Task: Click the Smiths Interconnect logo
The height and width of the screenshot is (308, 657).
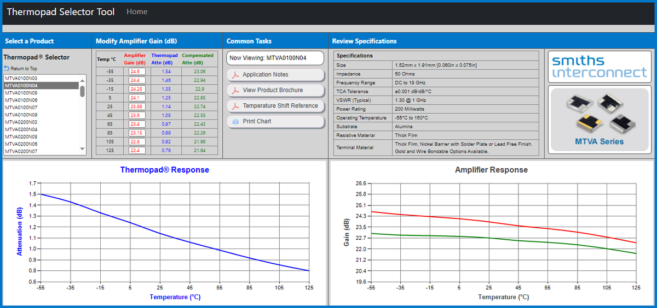Action: [x=599, y=67]
